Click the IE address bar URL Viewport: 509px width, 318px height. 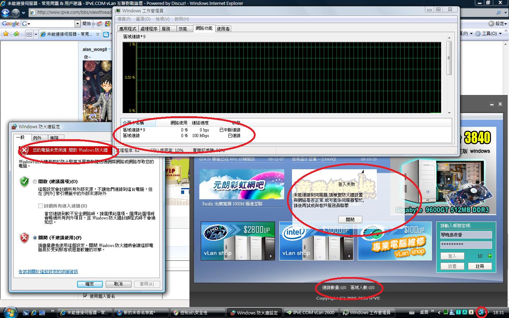74,12
